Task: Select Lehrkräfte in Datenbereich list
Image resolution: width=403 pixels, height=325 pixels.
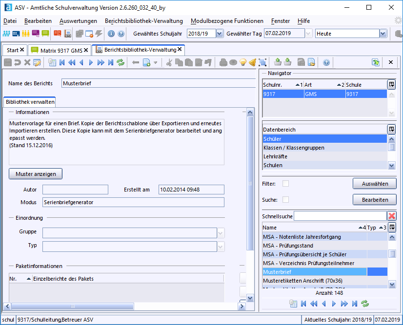Action: pos(324,156)
